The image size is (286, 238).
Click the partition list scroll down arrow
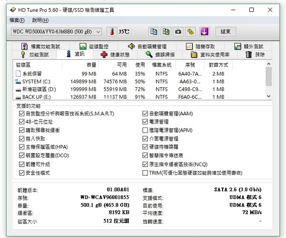[268, 96]
